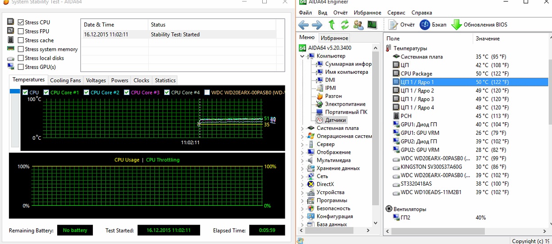Open the Справка menu
This screenshot has width=552, height=244.
click(x=422, y=13)
